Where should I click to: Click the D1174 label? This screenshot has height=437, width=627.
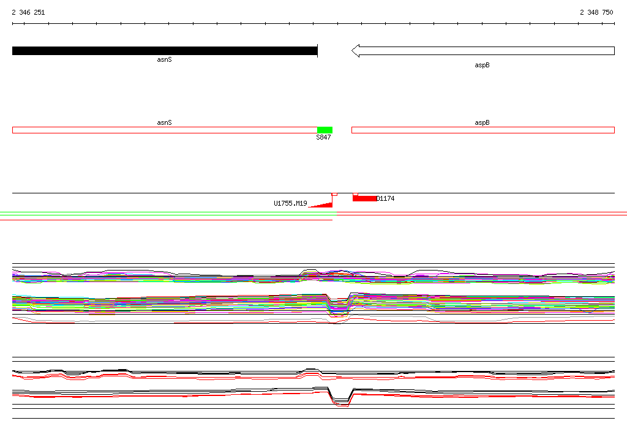point(386,198)
